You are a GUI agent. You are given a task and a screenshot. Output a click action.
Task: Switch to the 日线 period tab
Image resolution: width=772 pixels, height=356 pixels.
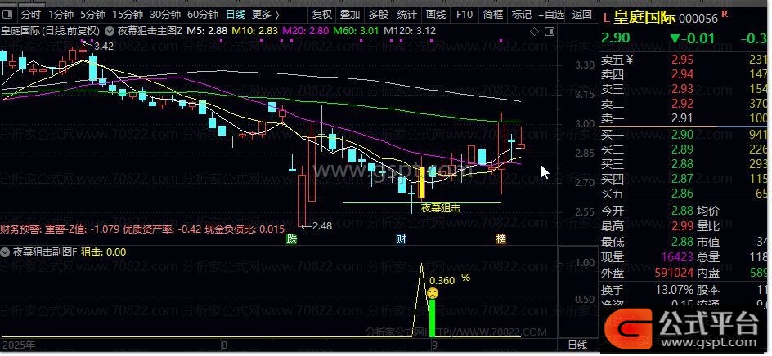236,14
